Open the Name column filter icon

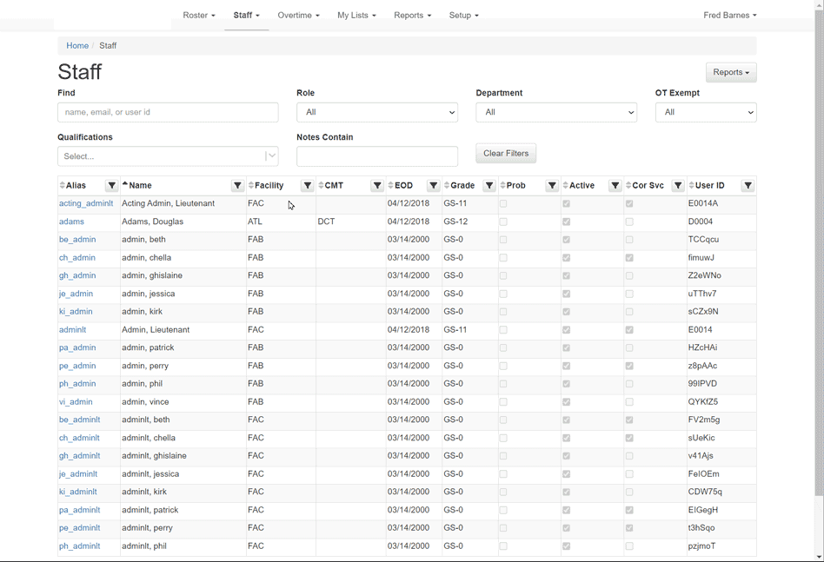coord(237,186)
